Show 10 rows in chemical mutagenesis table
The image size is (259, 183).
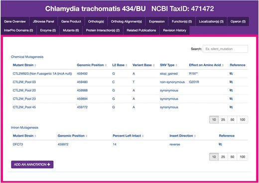click(214, 120)
